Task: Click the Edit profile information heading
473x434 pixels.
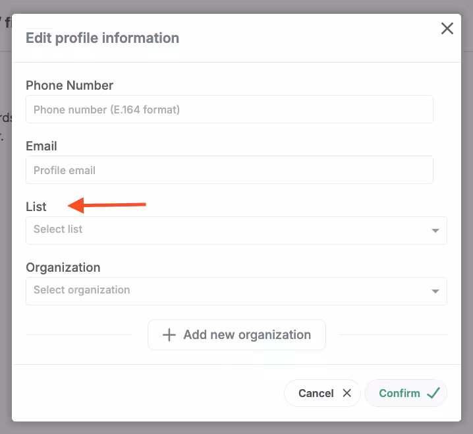Action: pyautogui.click(x=102, y=38)
